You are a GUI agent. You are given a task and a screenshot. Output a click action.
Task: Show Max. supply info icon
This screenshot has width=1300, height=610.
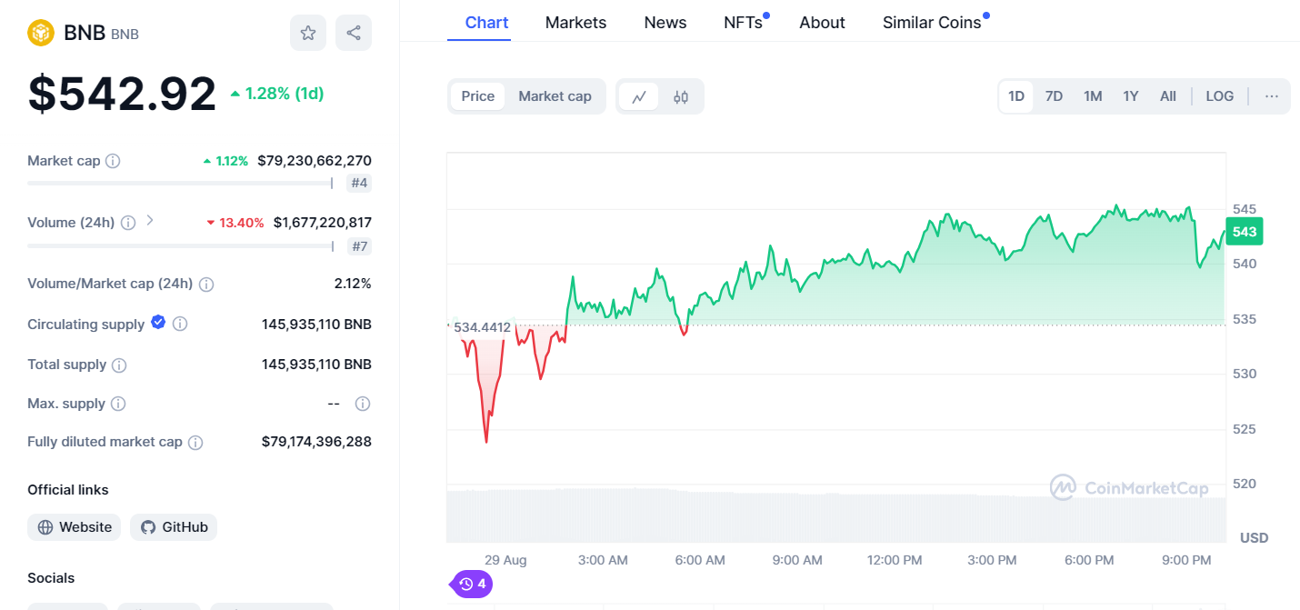118,404
